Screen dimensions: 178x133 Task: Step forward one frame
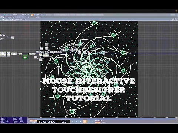[x=93, y=122]
